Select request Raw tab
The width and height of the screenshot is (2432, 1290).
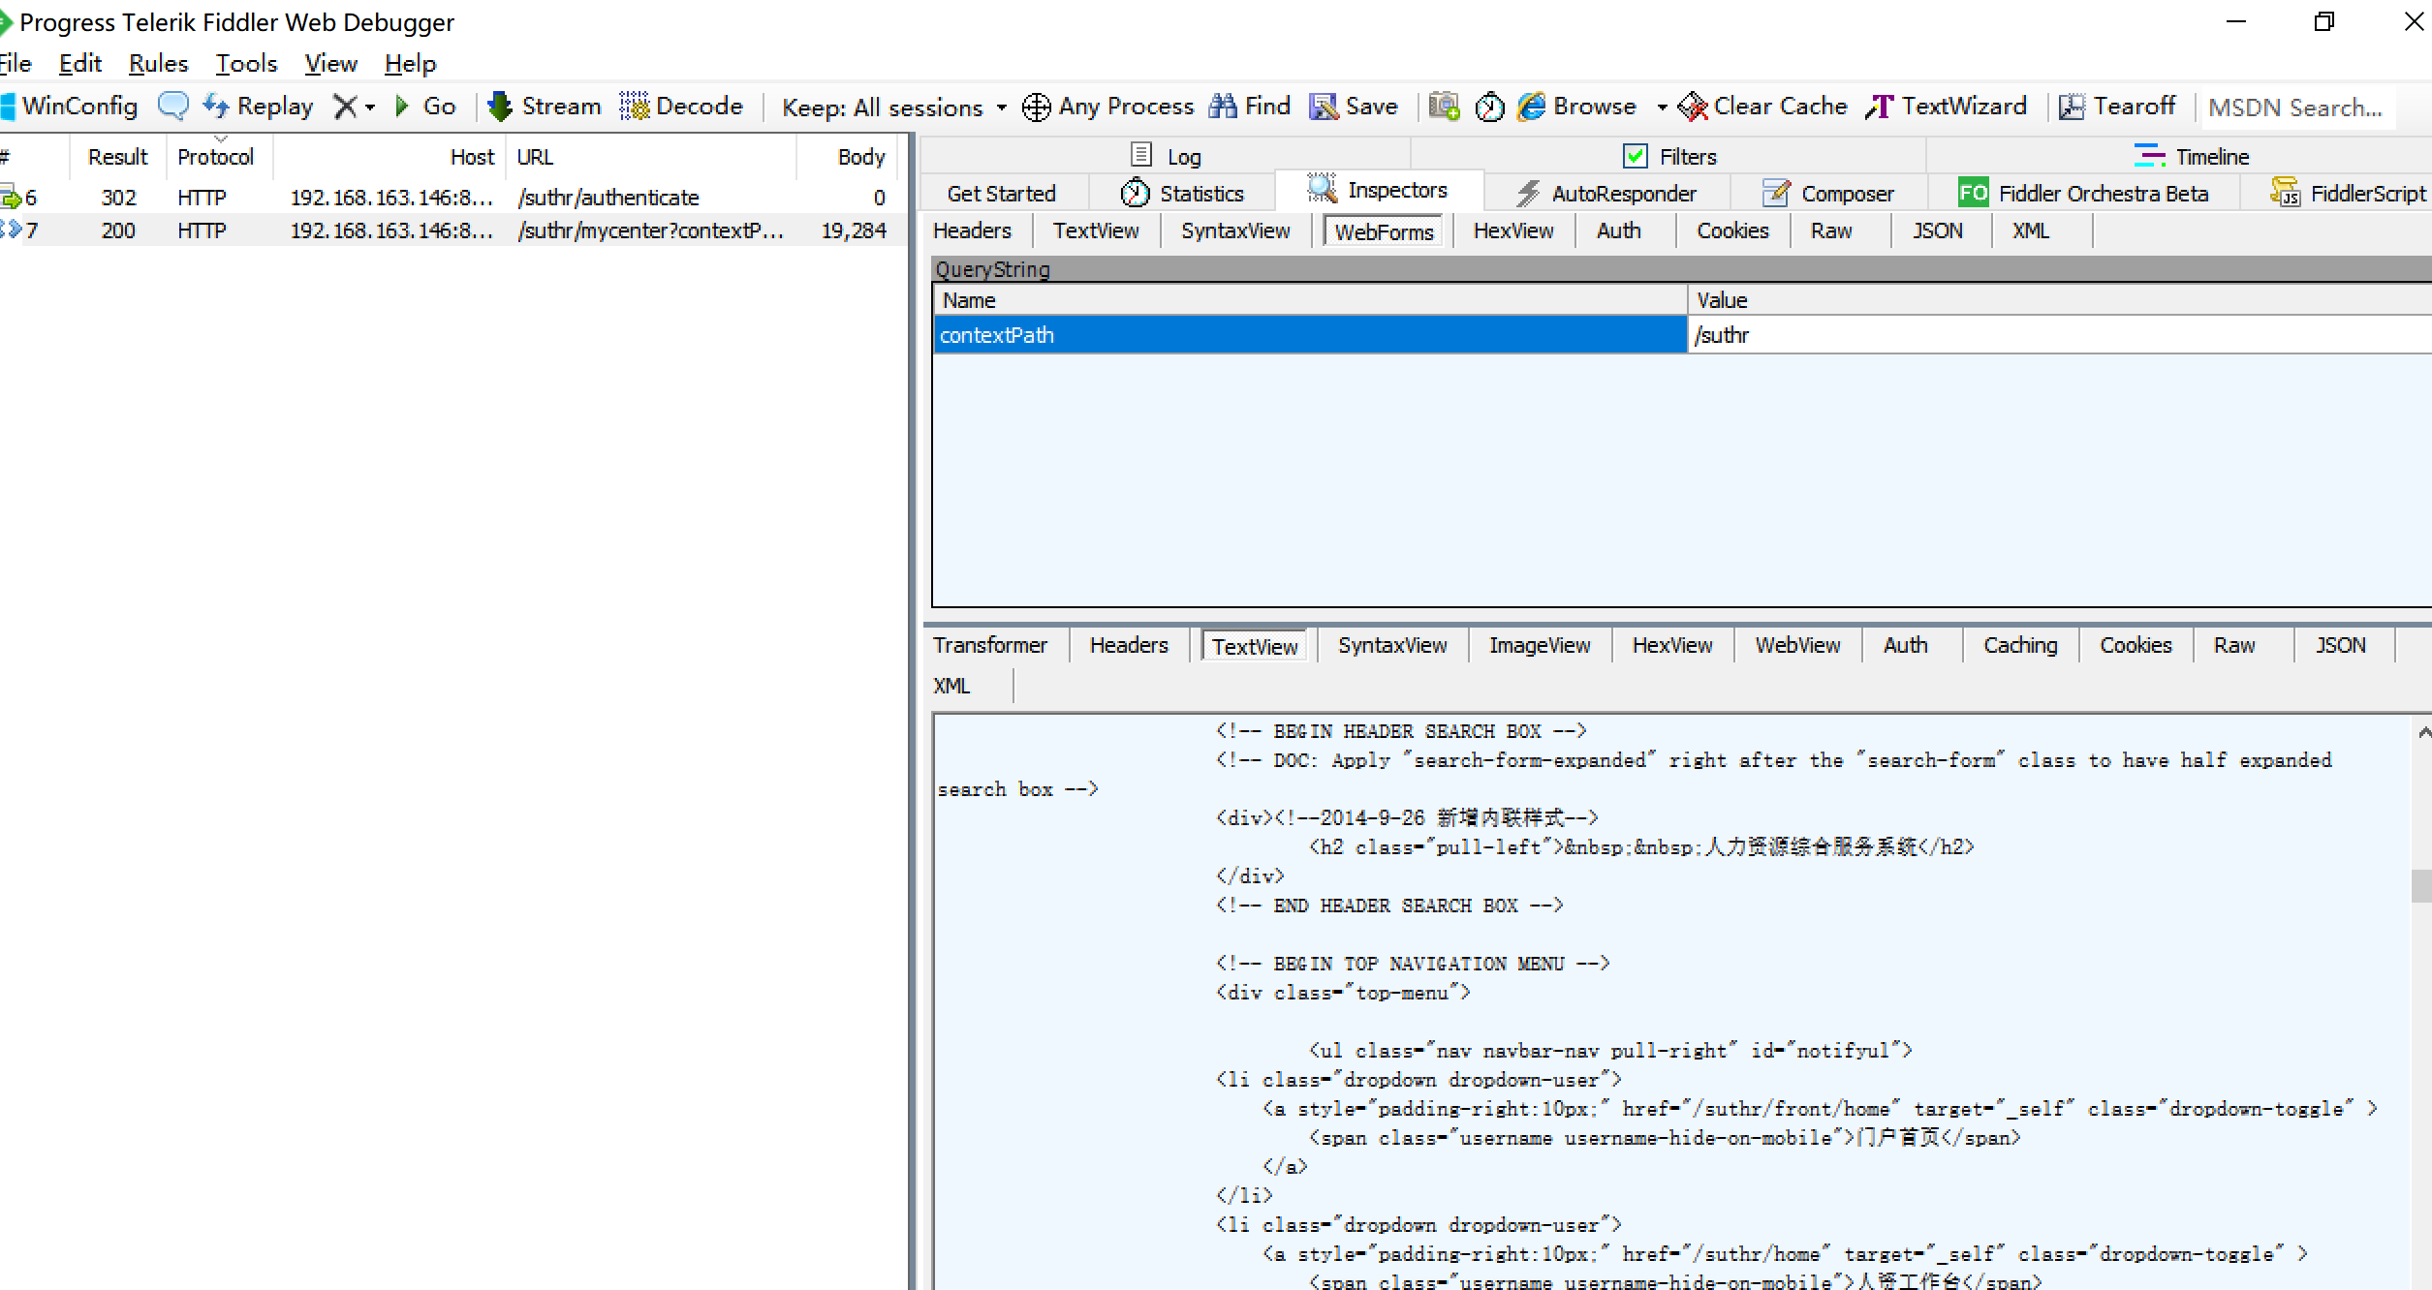(x=1831, y=231)
